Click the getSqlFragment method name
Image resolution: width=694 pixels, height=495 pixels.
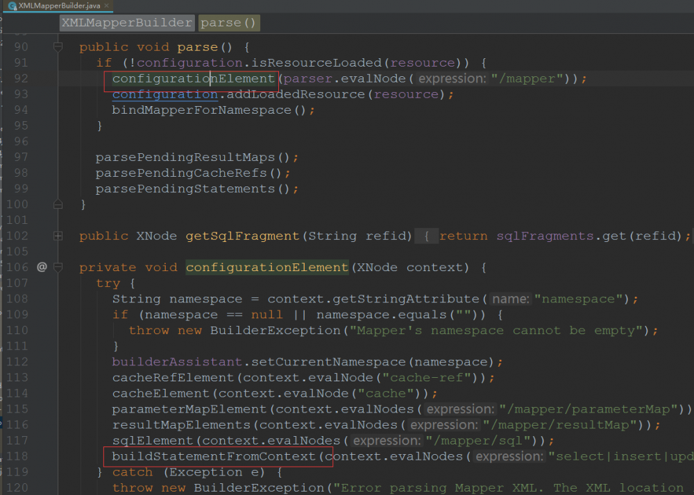242,236
